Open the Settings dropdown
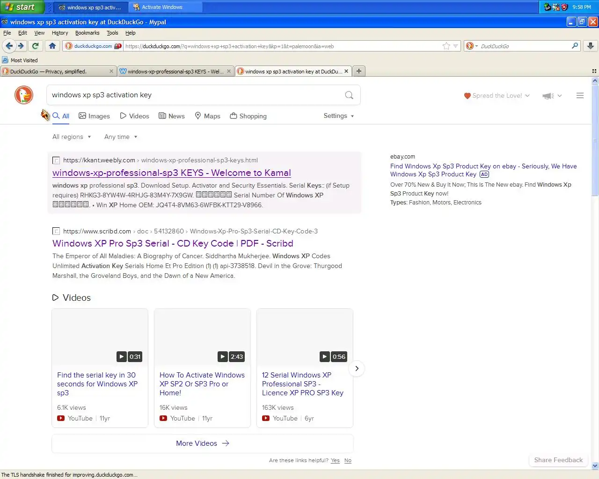This screenshot has height=479, width=599. (x=339, y=116)
